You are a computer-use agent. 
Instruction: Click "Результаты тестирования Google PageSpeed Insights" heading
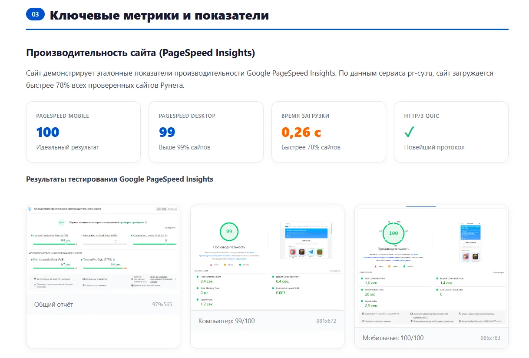coord(120,179)
